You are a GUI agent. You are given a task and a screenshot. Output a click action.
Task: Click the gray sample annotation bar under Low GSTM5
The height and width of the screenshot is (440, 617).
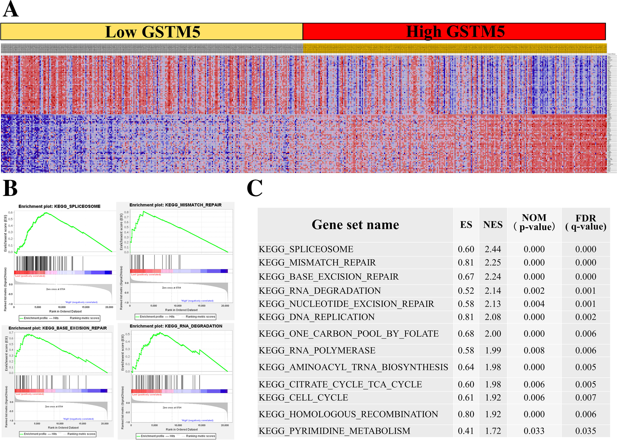pyautogui.click(x=152, y=48)
